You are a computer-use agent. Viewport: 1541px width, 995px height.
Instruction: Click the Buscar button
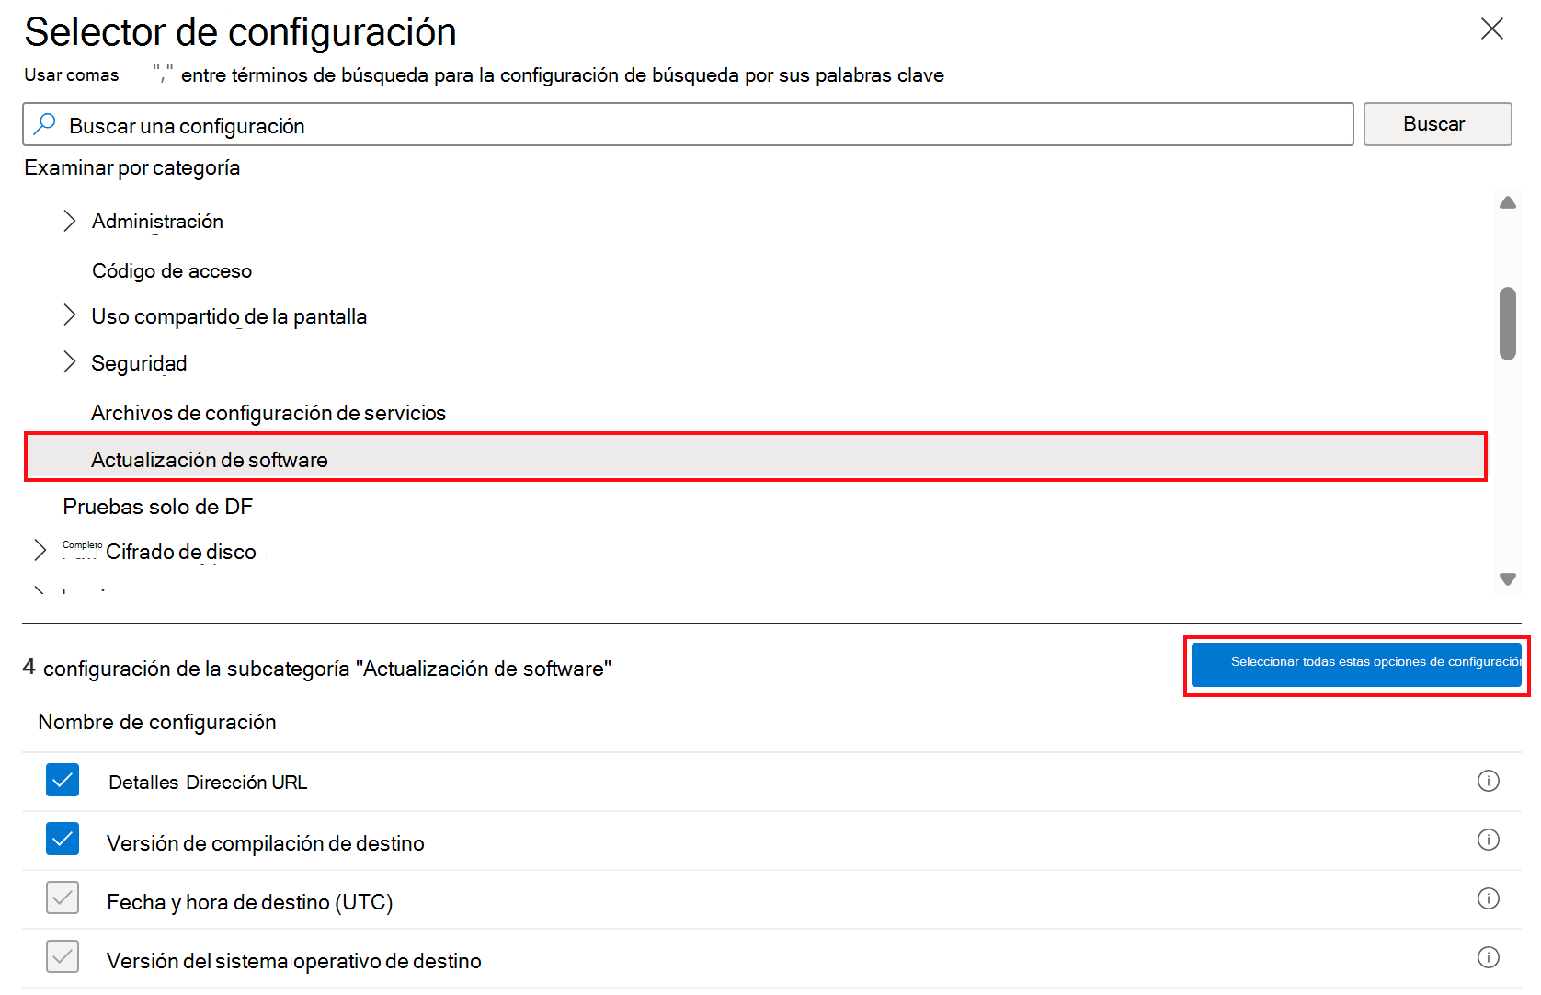click(x=1437, y=124)
